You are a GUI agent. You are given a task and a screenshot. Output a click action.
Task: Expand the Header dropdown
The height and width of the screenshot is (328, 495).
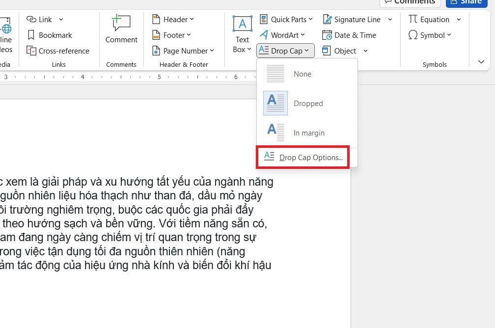(173, 20)
